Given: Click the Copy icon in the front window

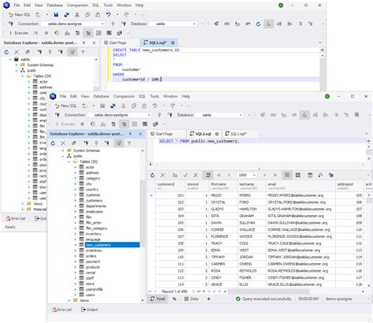Looking at the screenshot, I should coord(134,106).
